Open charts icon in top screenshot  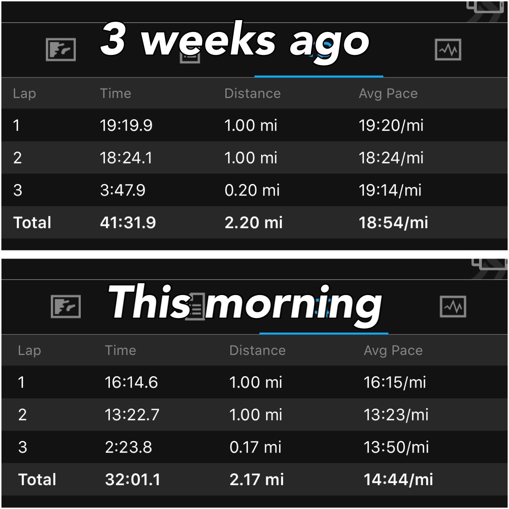tap(448, 50)
